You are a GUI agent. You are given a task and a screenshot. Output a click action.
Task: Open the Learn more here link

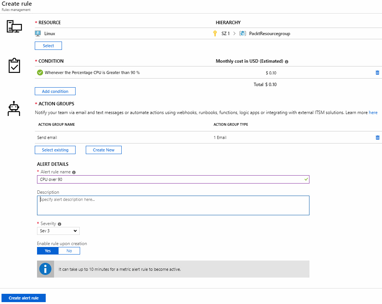tap(373, 113)
